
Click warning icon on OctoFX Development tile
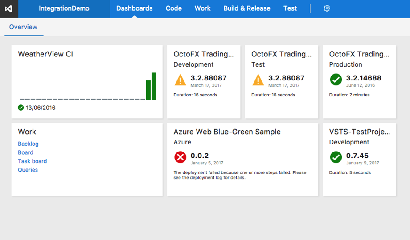click(180, 80)
